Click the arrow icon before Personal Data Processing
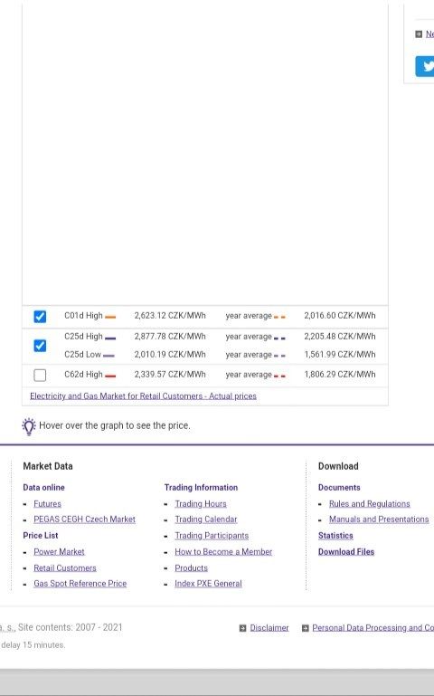 (305, 627)
